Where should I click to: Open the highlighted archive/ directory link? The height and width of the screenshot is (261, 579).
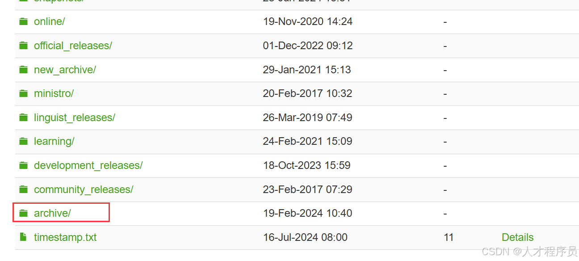coord(52,213)
